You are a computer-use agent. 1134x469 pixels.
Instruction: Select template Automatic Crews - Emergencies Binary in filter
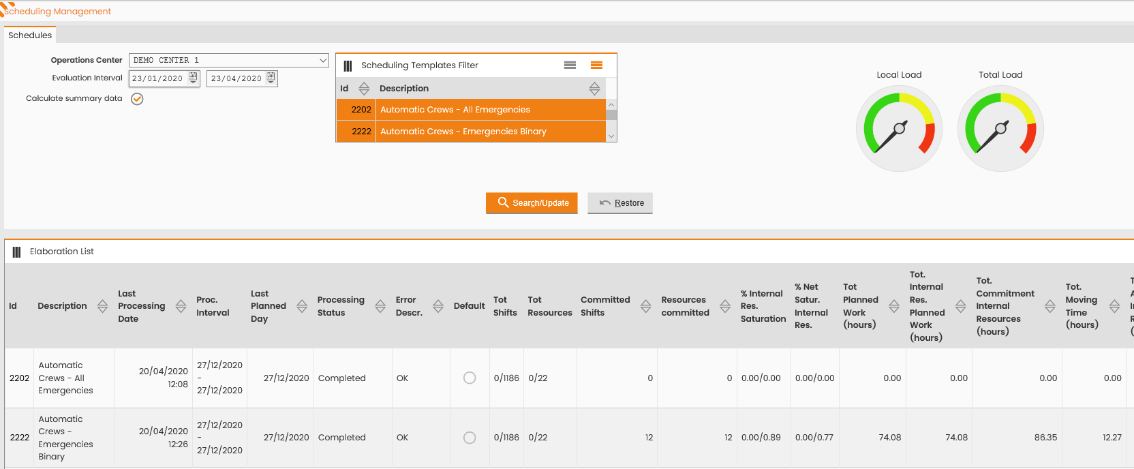[x=471, y=132]
